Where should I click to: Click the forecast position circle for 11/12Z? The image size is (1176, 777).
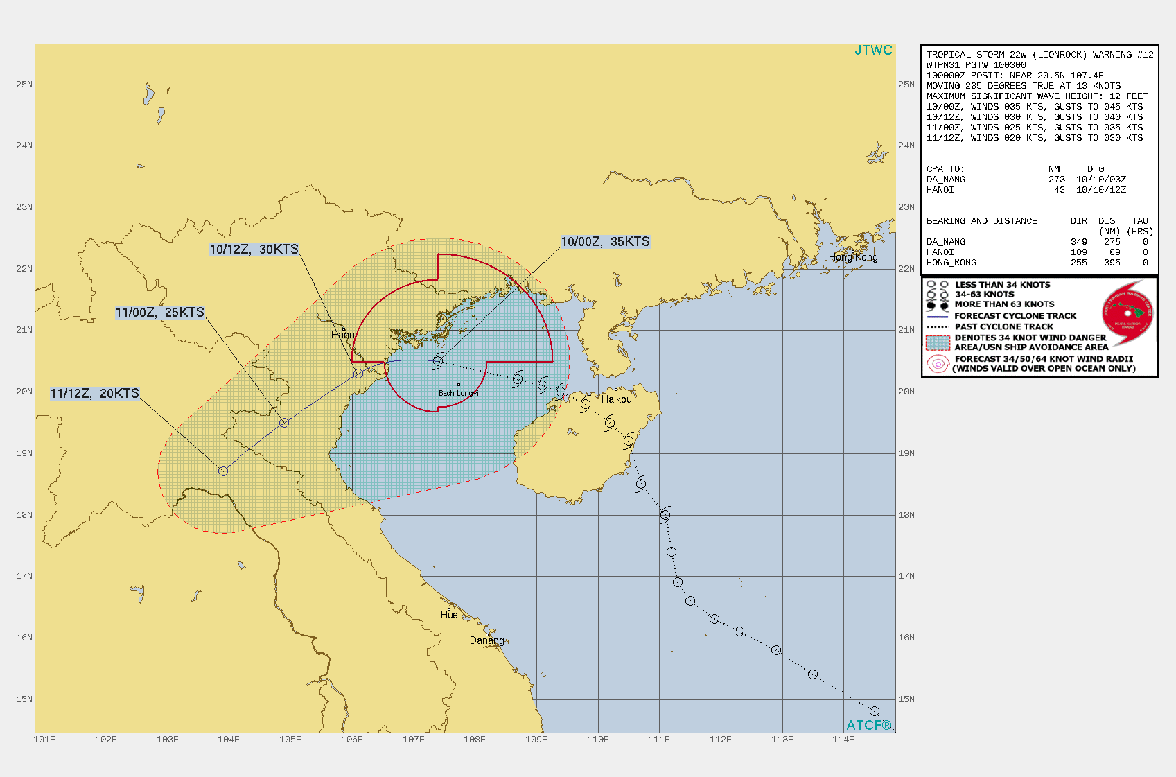(223, 471)
